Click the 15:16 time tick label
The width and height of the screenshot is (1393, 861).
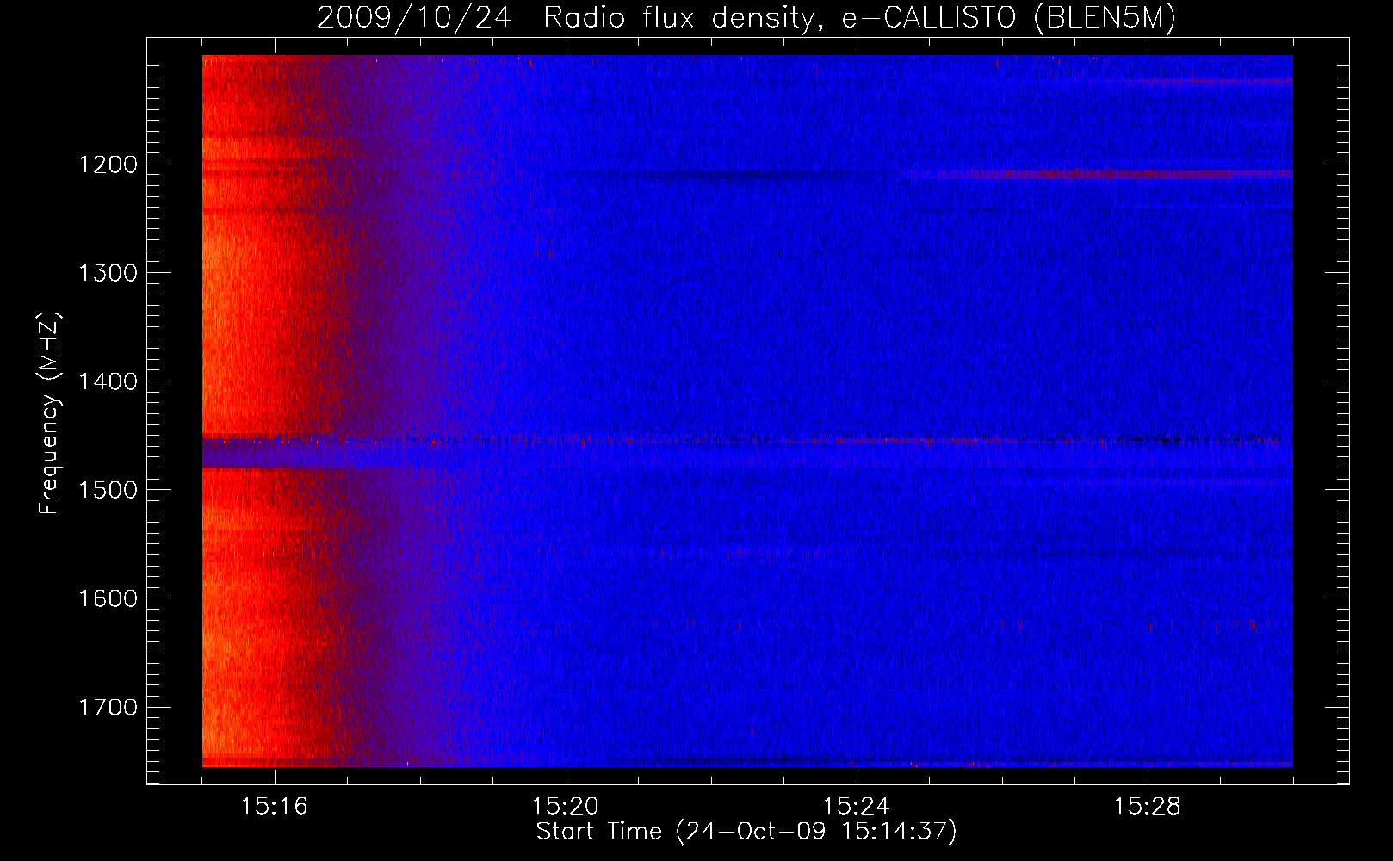275,807
